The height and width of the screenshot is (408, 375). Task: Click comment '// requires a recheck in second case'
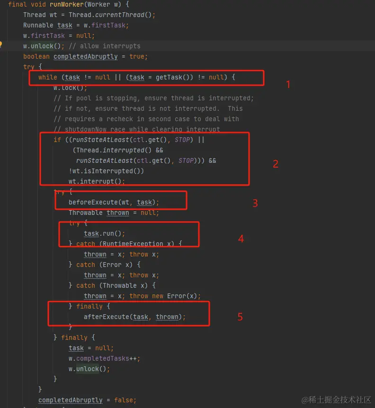122,119
